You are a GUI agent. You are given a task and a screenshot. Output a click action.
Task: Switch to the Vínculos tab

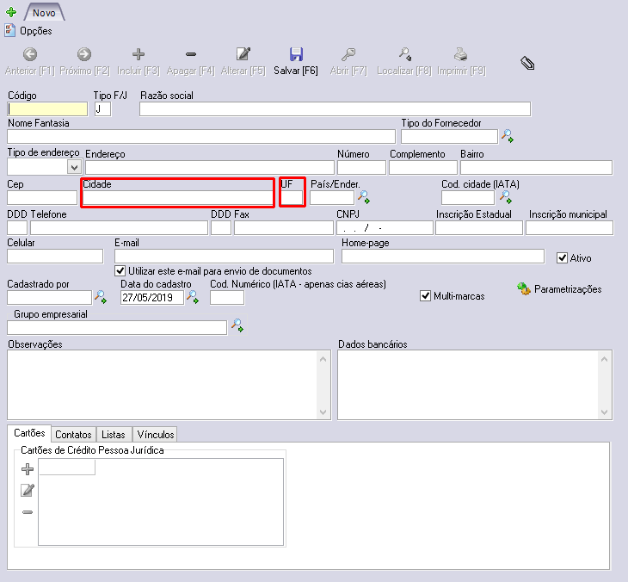click(x=156, y=435)
